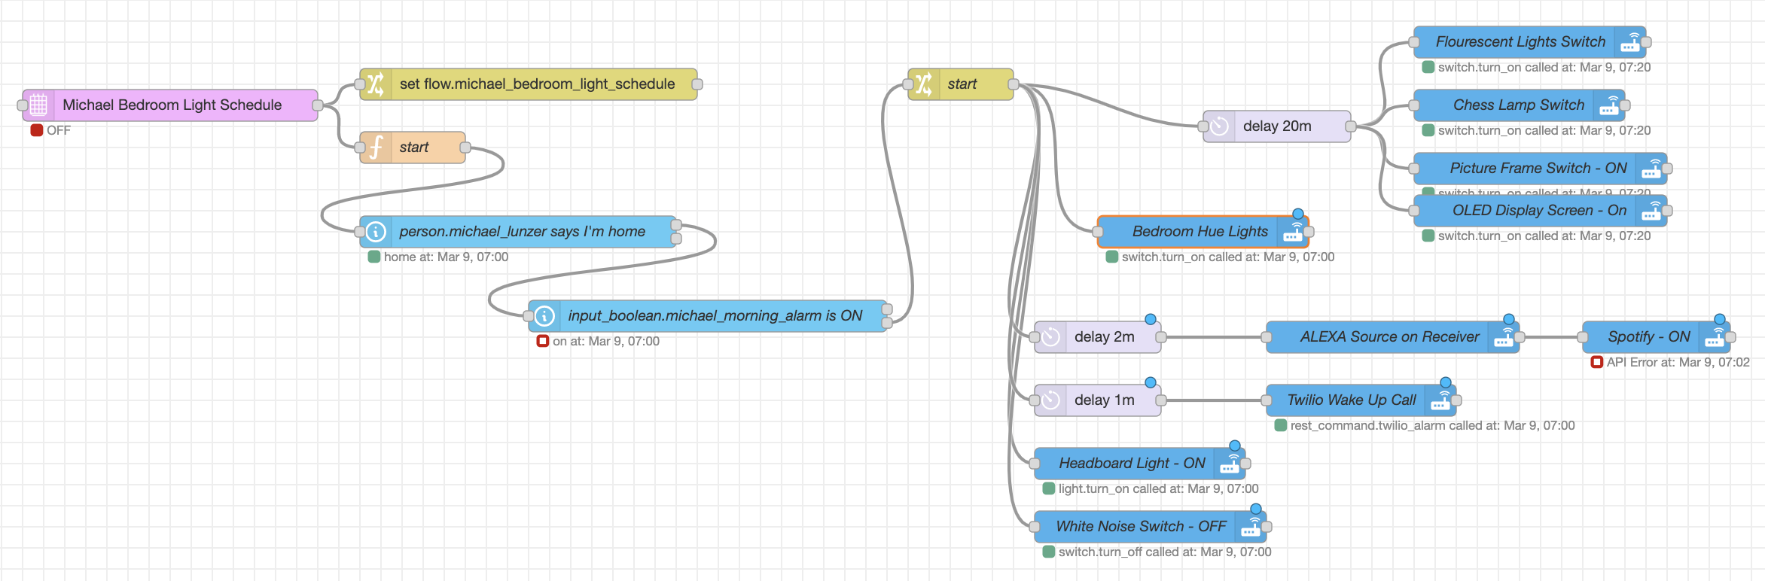Click the blue changed dot on Spotify - ON
This screenshot has width=1765, height=581.
[x=1720, y=319]
